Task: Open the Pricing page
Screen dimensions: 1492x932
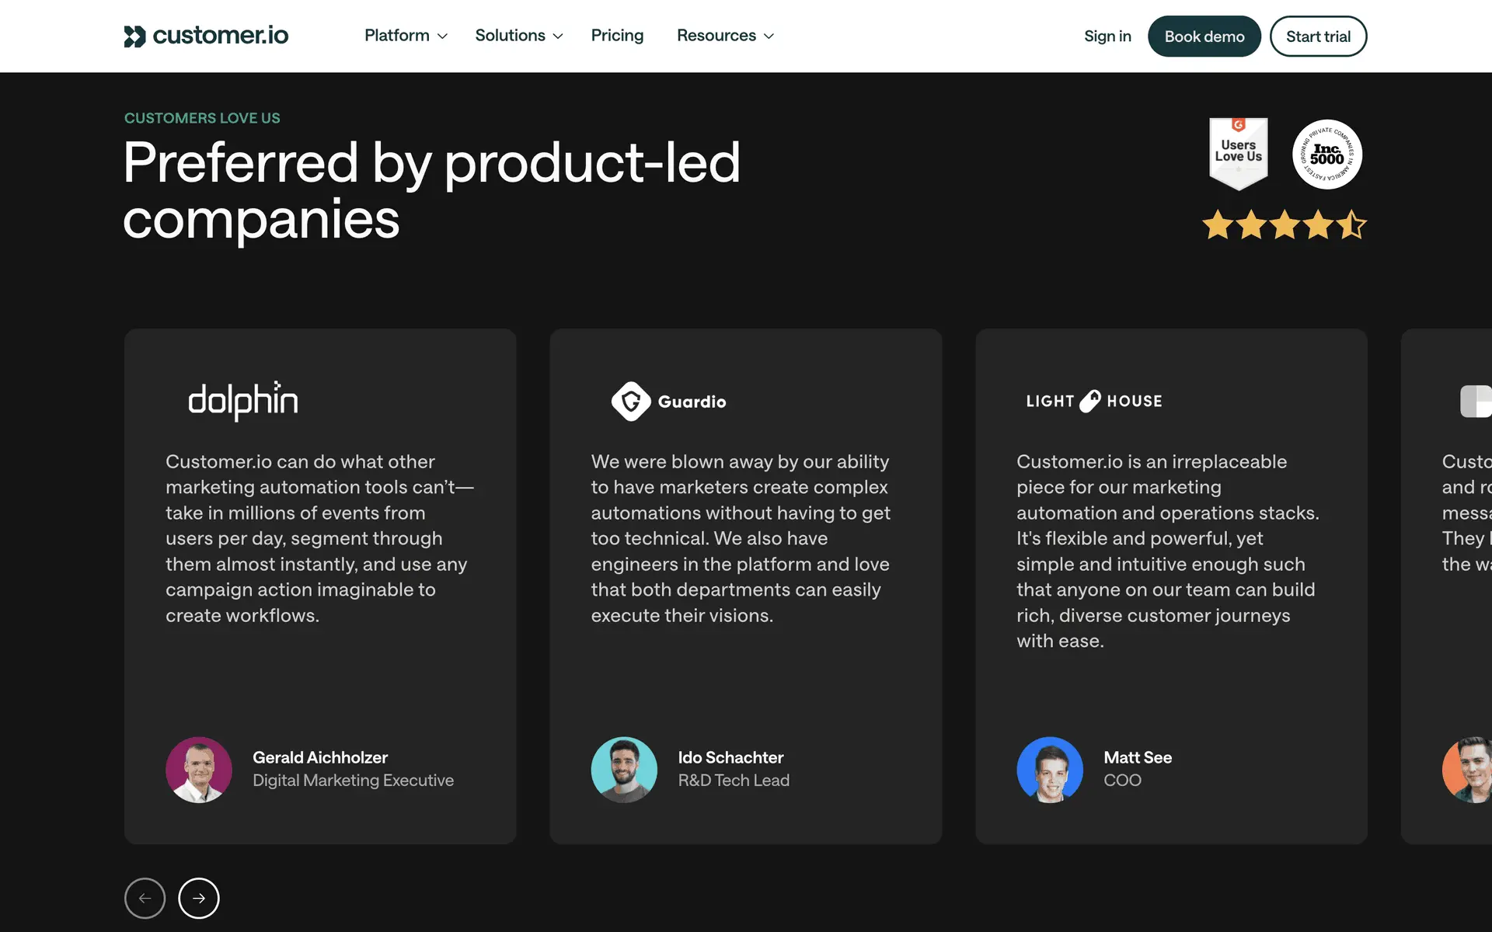Action: pyautogui.click(x=617, y=36)
